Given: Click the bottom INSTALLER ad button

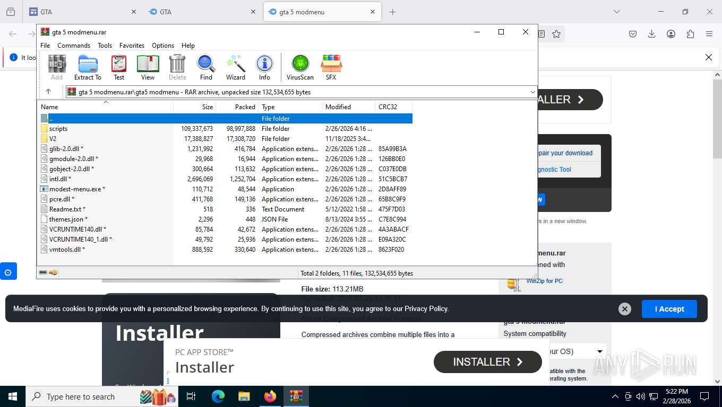Looking at the screenshot, I should click(488, 362).
